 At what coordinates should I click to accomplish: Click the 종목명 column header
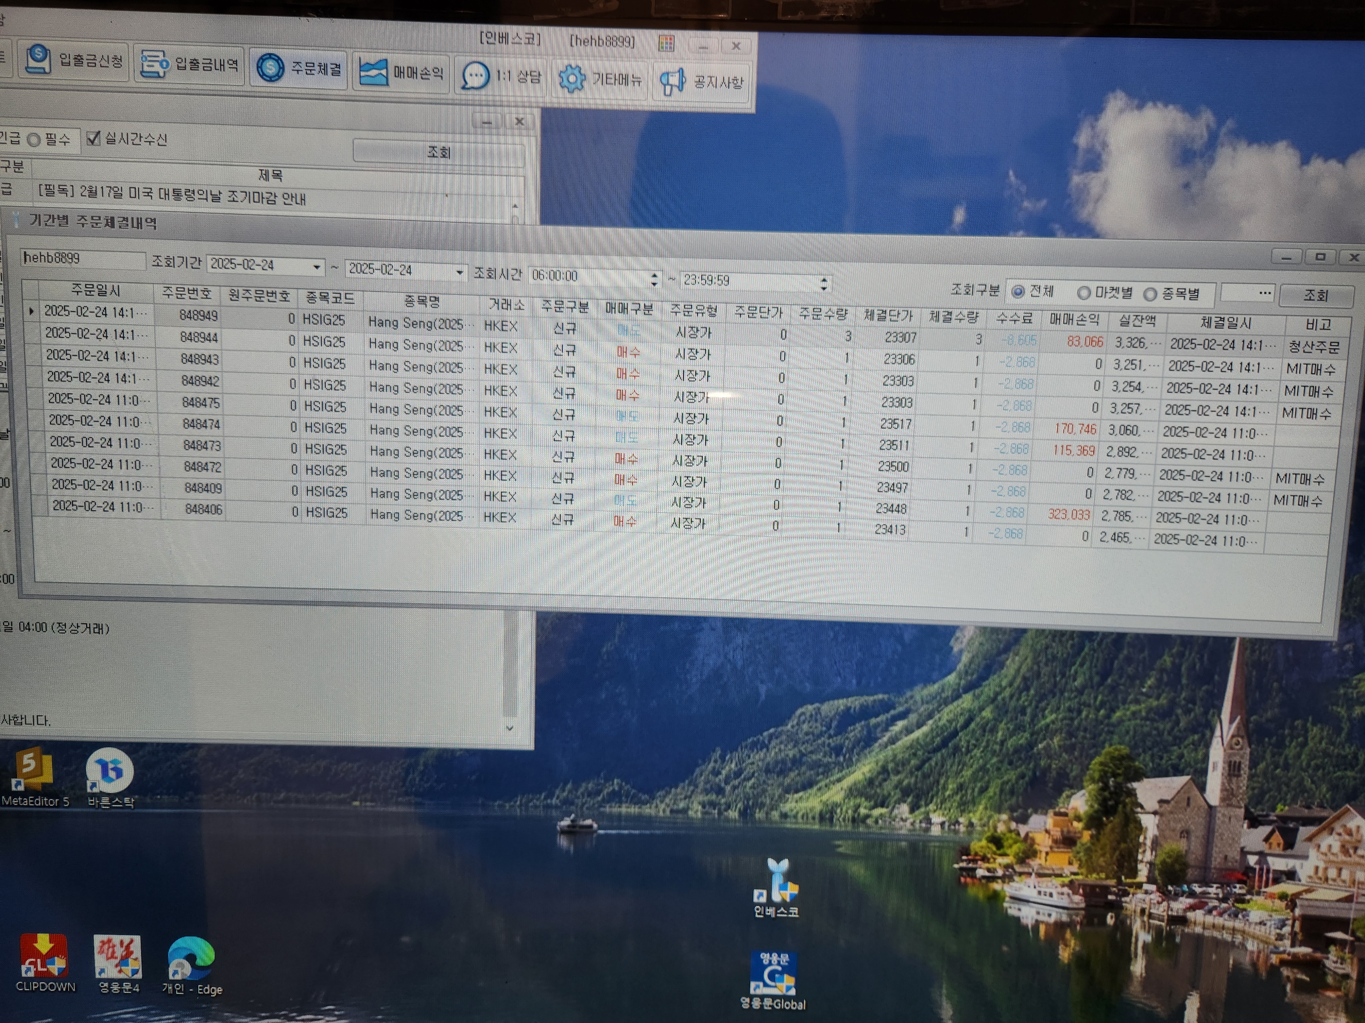[421, 301]
